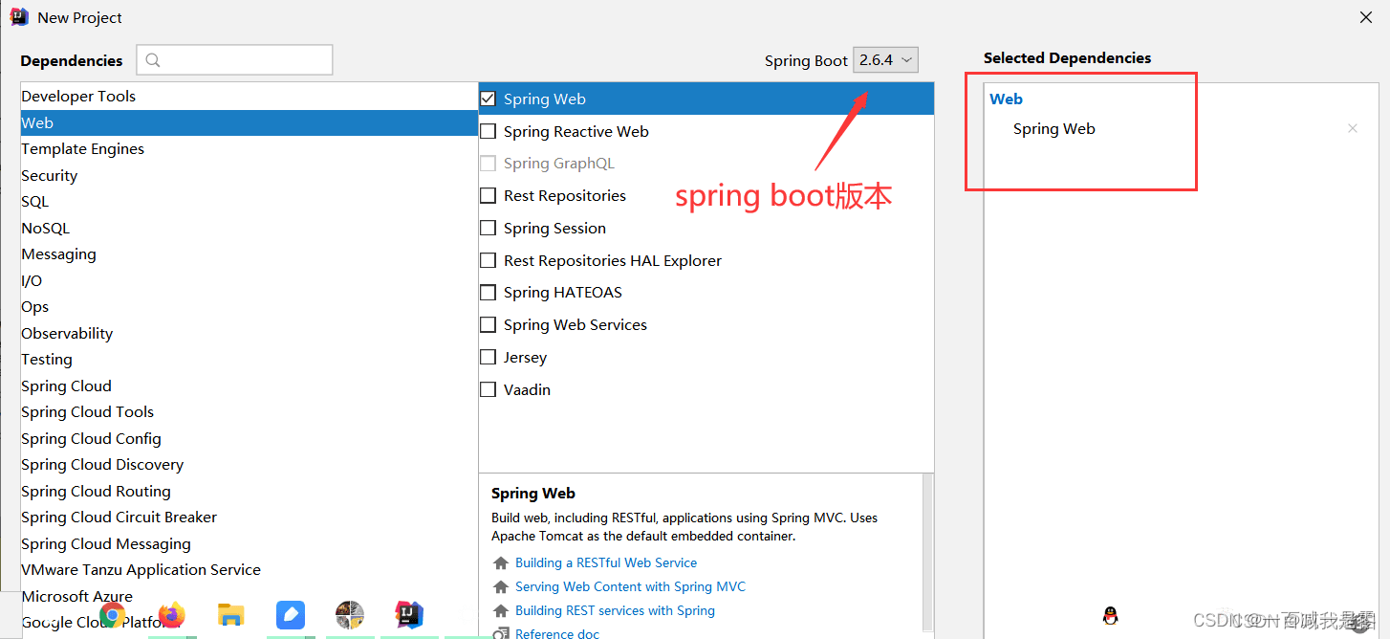
Task: Click home icon beside Building REST services link
Action: [500, 610]
